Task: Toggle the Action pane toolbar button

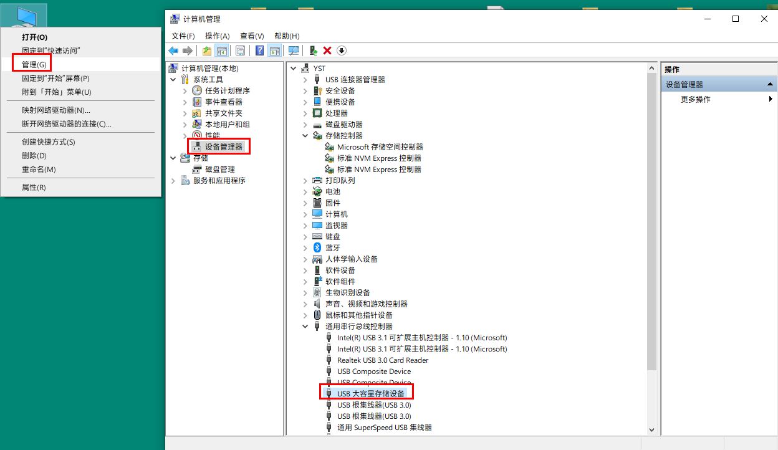Action: (x=274, y=50)
